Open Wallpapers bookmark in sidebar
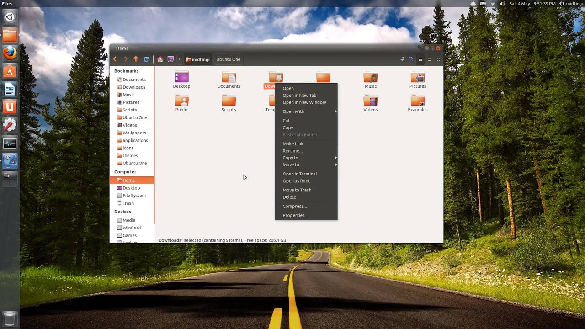The height and width of the screenshot is (329, 585). point(132,133)
